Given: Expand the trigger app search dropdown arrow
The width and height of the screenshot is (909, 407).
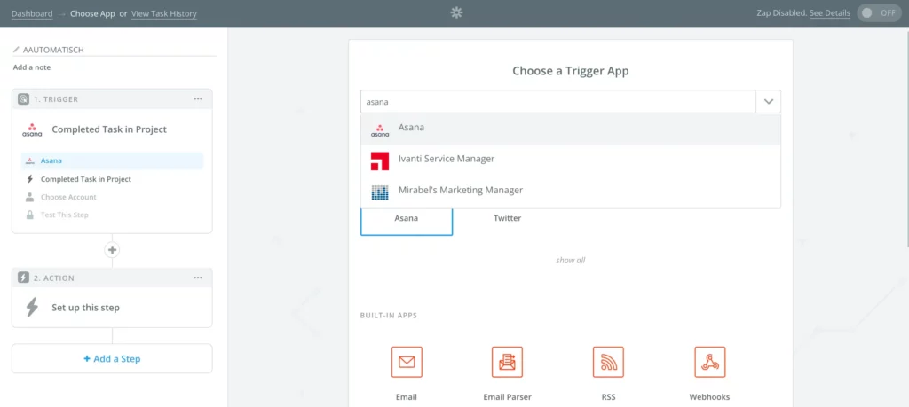Looking at the screenshot, I should click(x=769, y=101).
